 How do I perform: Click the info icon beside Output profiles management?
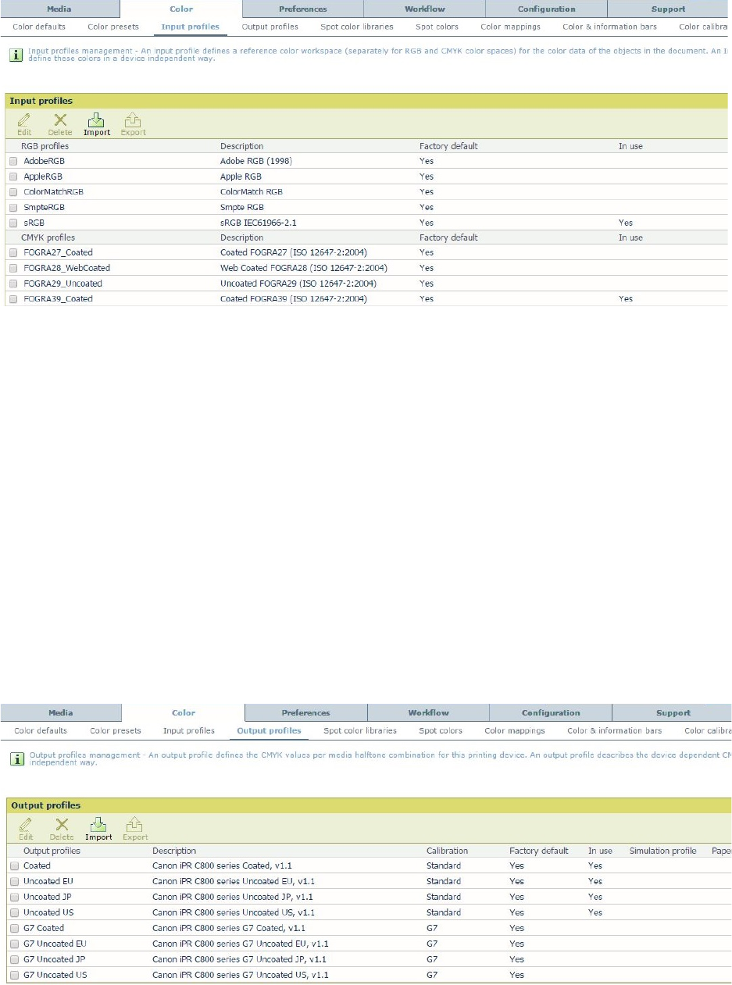click(16, 759)
